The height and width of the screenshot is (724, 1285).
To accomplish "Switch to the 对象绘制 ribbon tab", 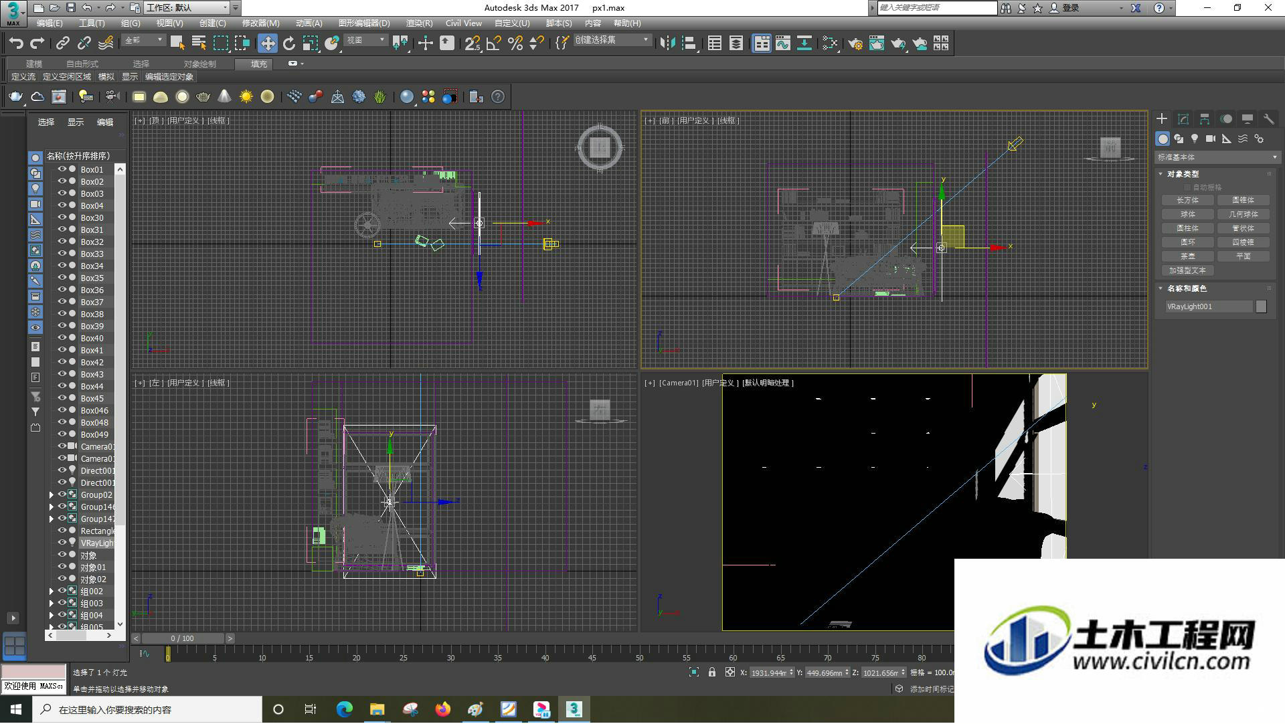I will (x=200, y=64).
